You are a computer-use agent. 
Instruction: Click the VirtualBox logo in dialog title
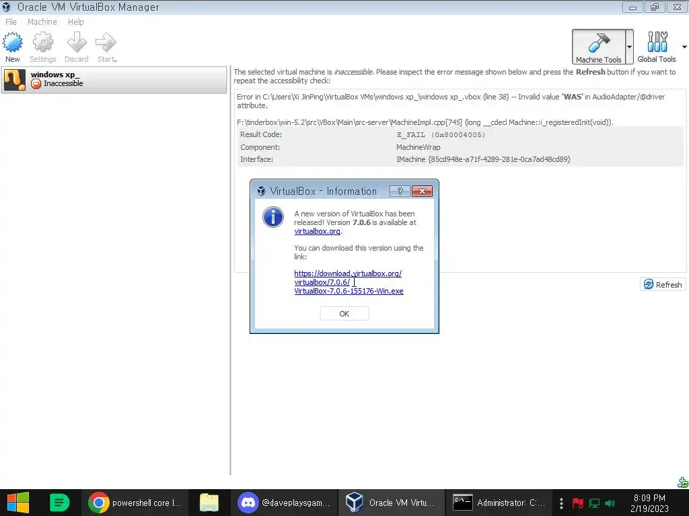click(261, 191)
